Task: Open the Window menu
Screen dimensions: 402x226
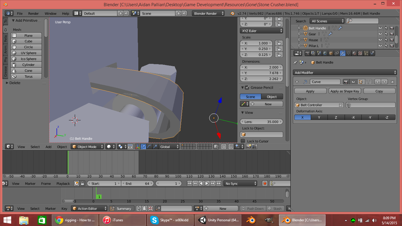Action: (x=51, y=14)
